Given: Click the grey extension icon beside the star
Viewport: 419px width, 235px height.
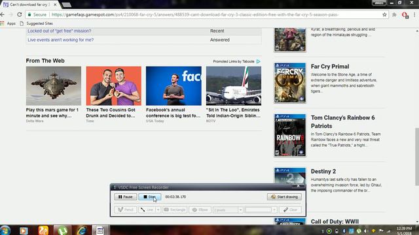Looking at the screenshot, I should tap(394, 15).
